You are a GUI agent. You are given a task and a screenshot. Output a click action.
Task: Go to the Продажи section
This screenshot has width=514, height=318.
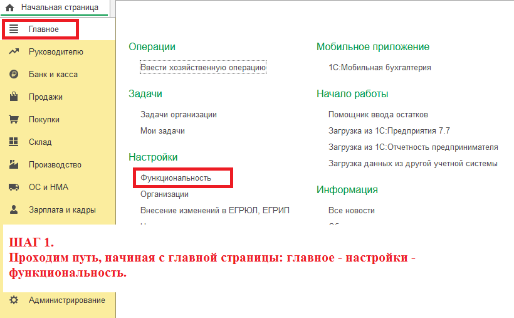tap(58, 97)
